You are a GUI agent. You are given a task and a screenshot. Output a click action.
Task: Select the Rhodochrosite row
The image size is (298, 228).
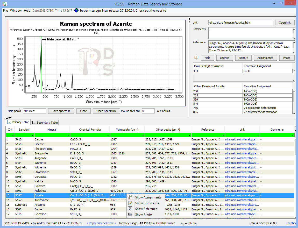coord(150,148)
